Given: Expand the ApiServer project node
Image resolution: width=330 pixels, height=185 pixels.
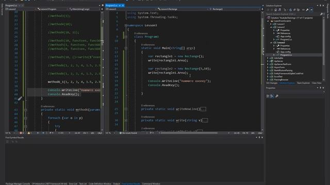Looking at the screenshot, I should 268,61.
